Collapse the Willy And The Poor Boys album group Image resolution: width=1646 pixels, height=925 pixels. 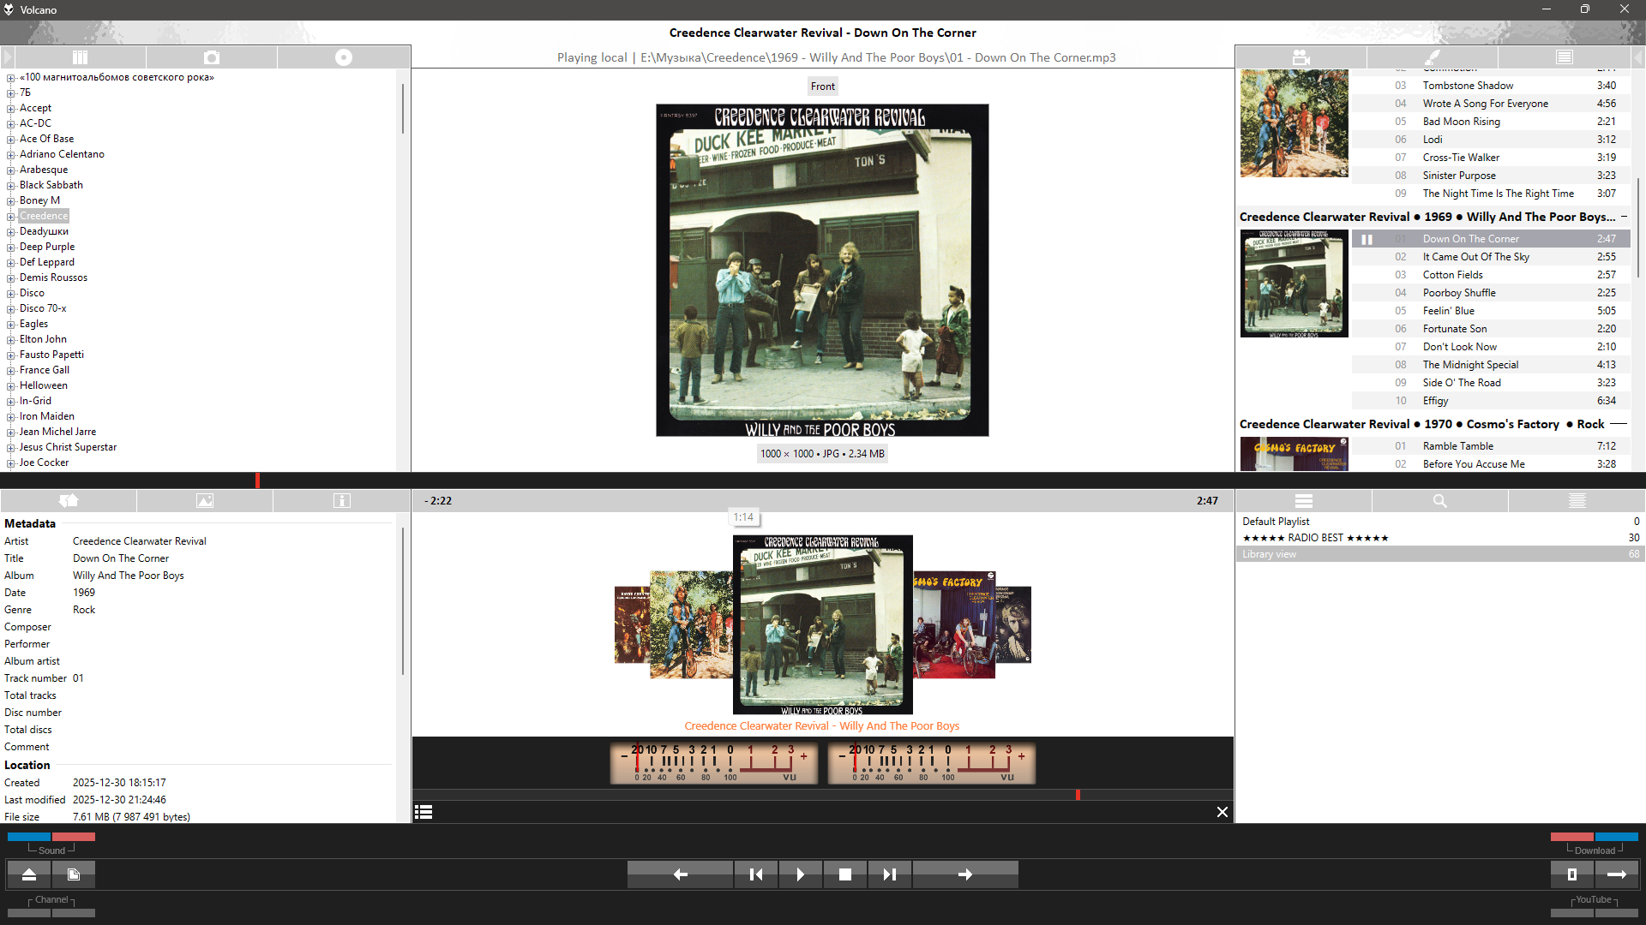coord(1624,217)
